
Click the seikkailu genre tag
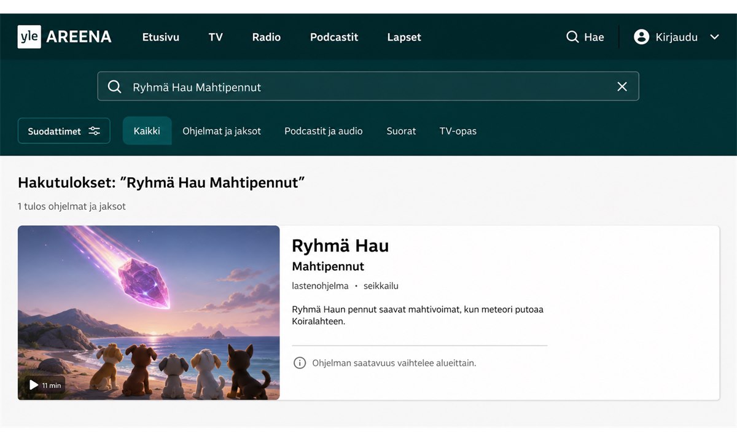coord(381,286)
